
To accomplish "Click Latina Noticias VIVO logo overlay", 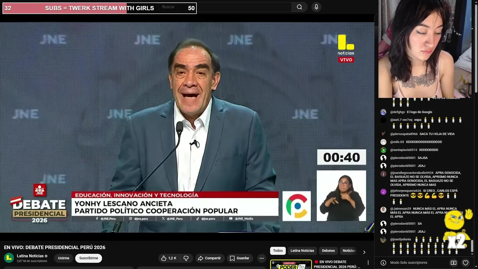I will [x=346, y=49].
